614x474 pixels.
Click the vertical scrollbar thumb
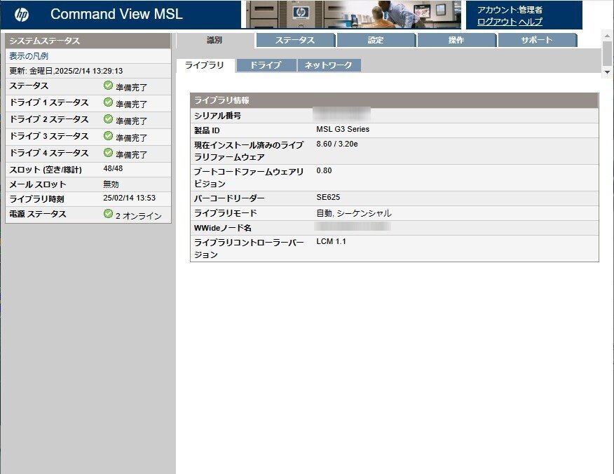coord(607,53)
